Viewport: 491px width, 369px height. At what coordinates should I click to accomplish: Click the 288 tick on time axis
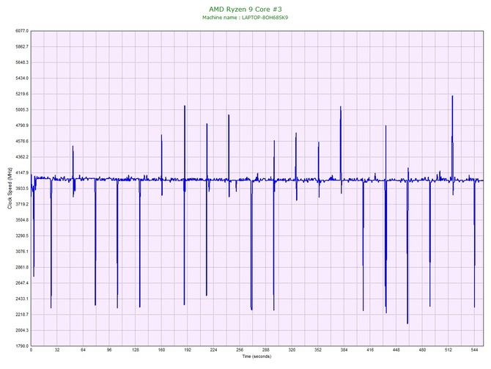(266, 350)
